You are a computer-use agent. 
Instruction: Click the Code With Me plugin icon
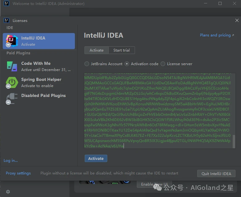coord(12,66)
